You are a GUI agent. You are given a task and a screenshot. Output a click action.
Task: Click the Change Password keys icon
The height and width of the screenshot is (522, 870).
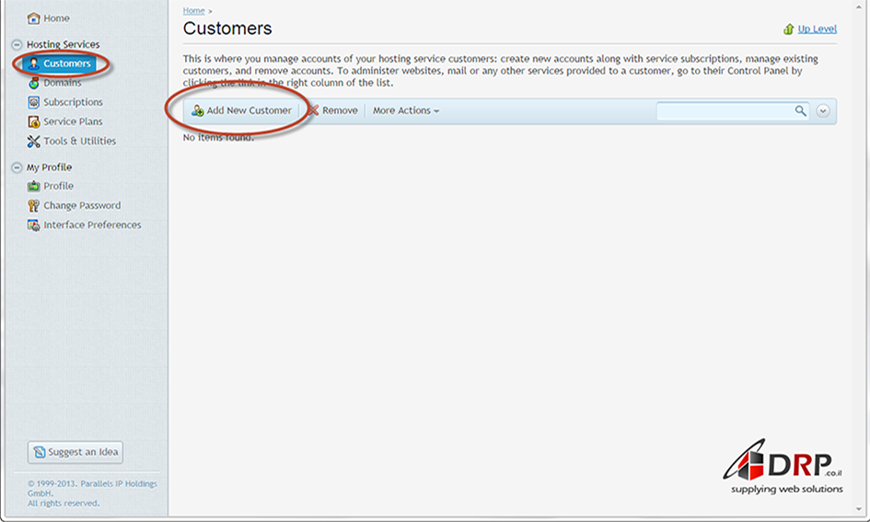34,205
